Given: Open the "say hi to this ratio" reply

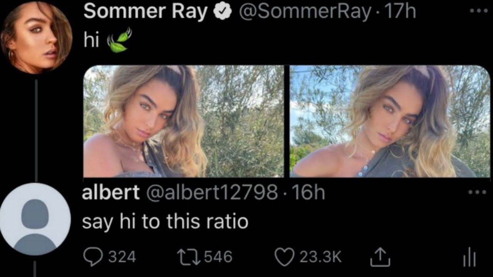Looking at the screenshot, I should (x=165, y=222).
